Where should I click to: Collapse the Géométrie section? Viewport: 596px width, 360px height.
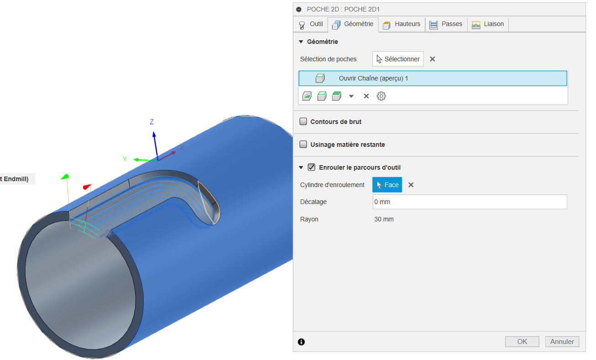point(301,42)
